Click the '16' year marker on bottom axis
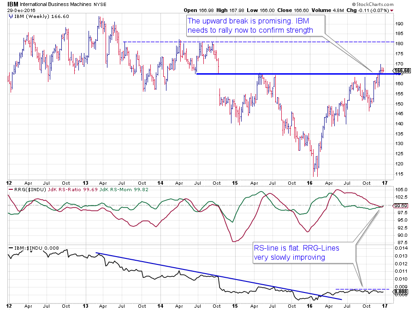 (310, 306)
